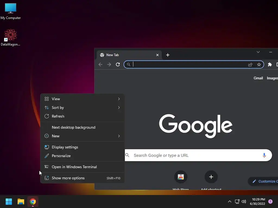
Task: Click the Sort by arrows icon
Action: click(x=47, y=108)
